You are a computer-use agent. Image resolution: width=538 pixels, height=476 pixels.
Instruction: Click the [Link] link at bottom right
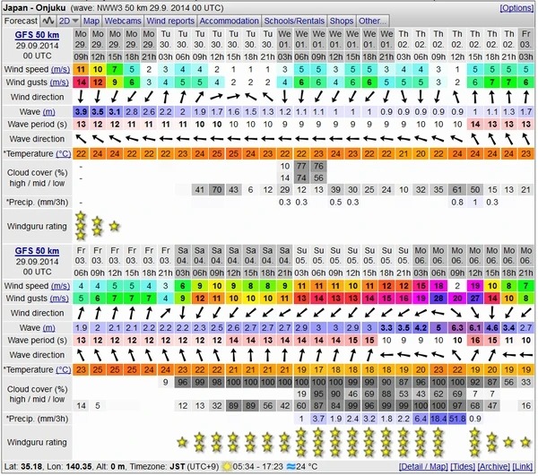click(523, 467)
